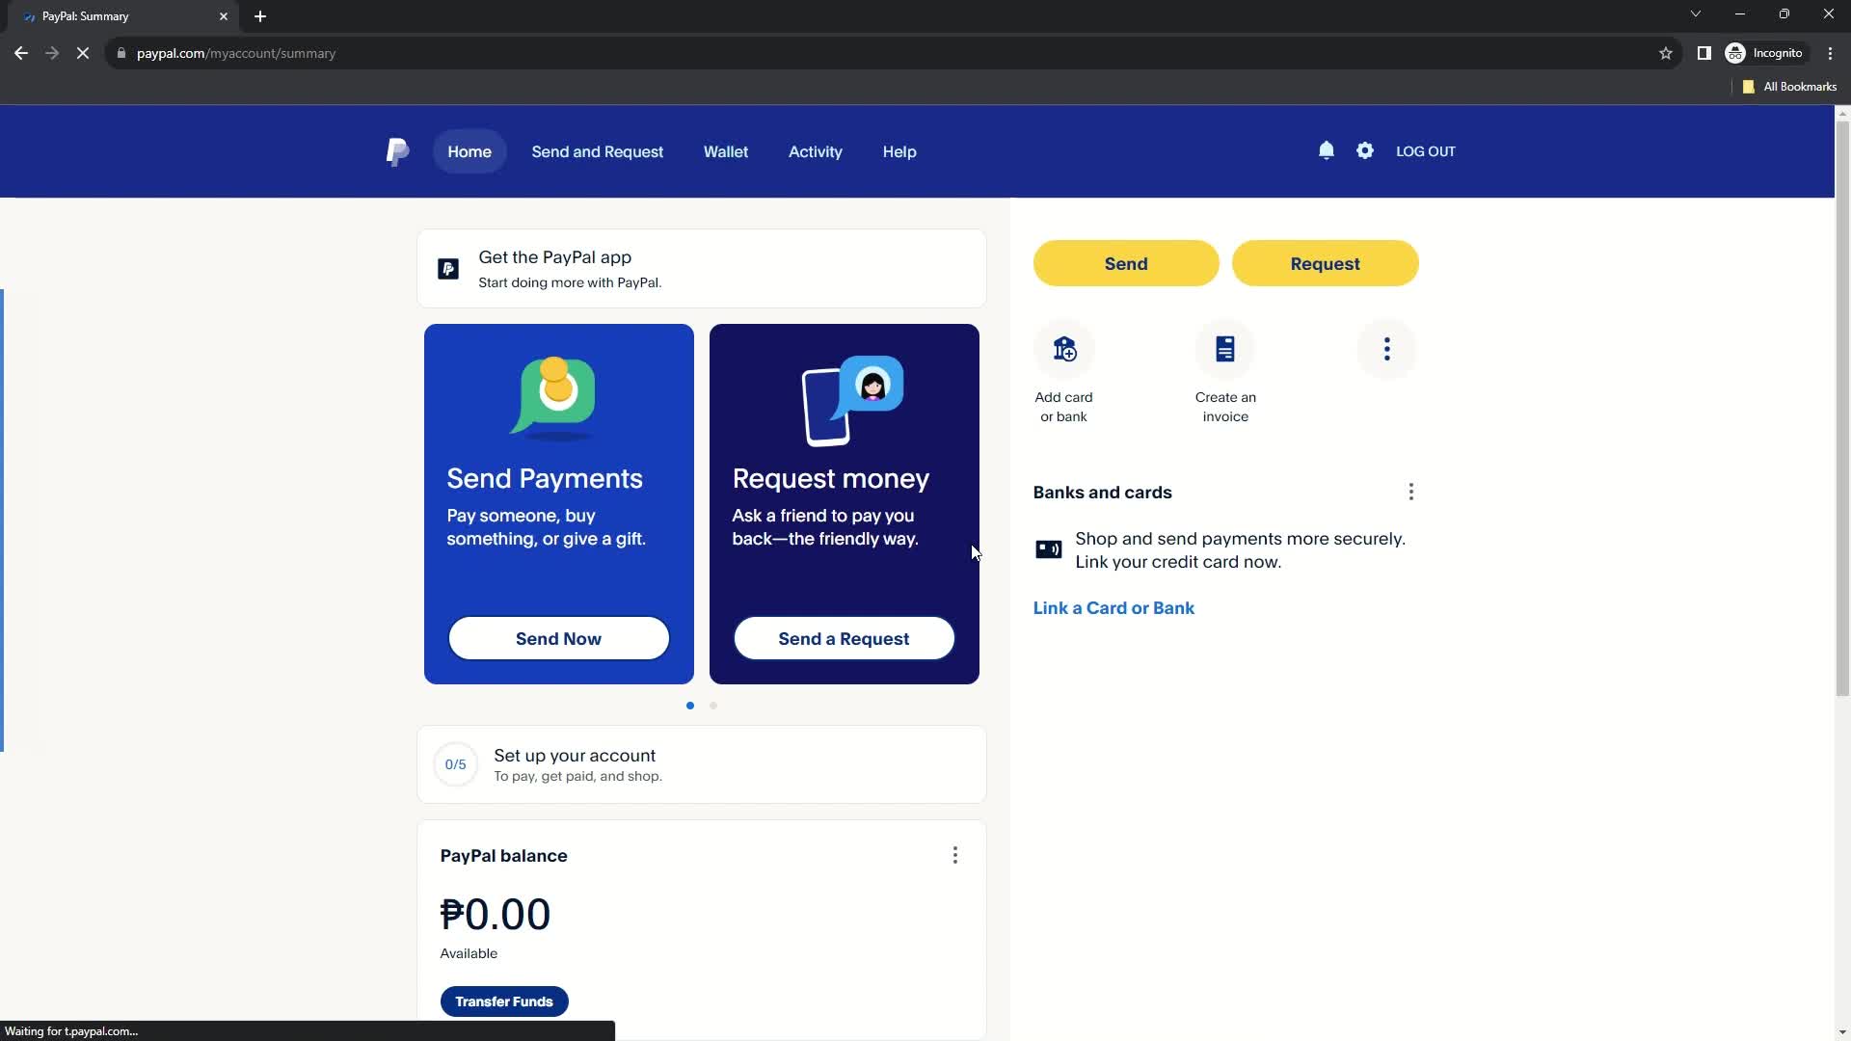Click the Transfer Funds button

[x=505, y=1001]
